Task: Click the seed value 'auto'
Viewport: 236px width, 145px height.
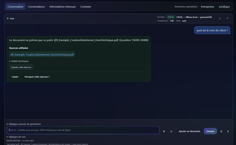Action: 184,21
